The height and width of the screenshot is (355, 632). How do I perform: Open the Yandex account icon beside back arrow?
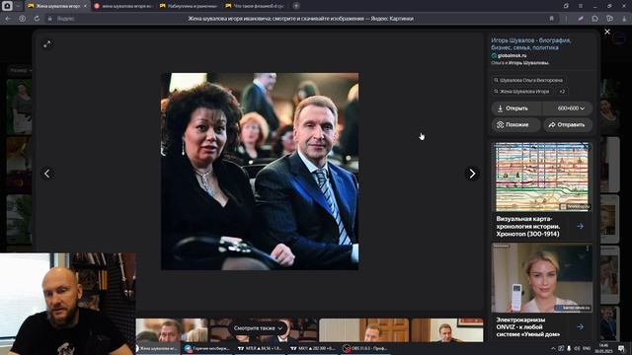tap(22, 19)
